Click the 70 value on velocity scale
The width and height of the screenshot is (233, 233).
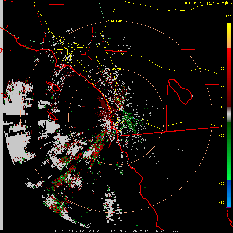click(222, 49)
